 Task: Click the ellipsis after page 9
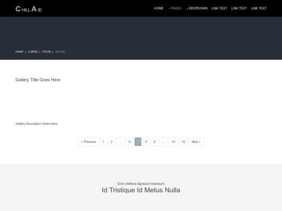[x=163, y=142]
